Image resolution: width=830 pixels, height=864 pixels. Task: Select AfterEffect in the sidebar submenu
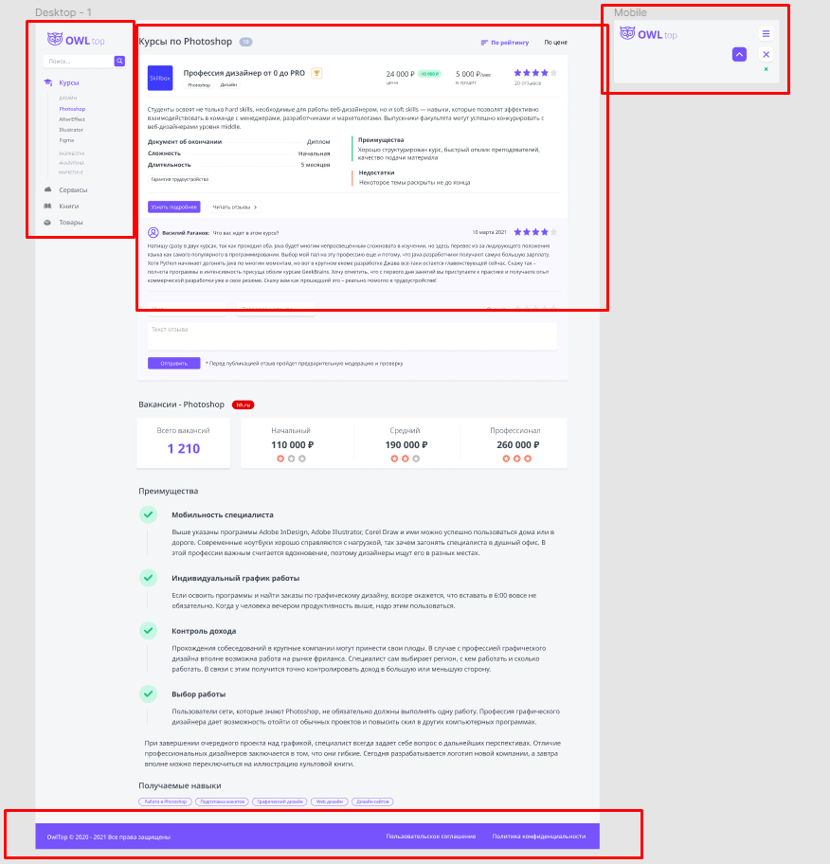pos(72,119)
